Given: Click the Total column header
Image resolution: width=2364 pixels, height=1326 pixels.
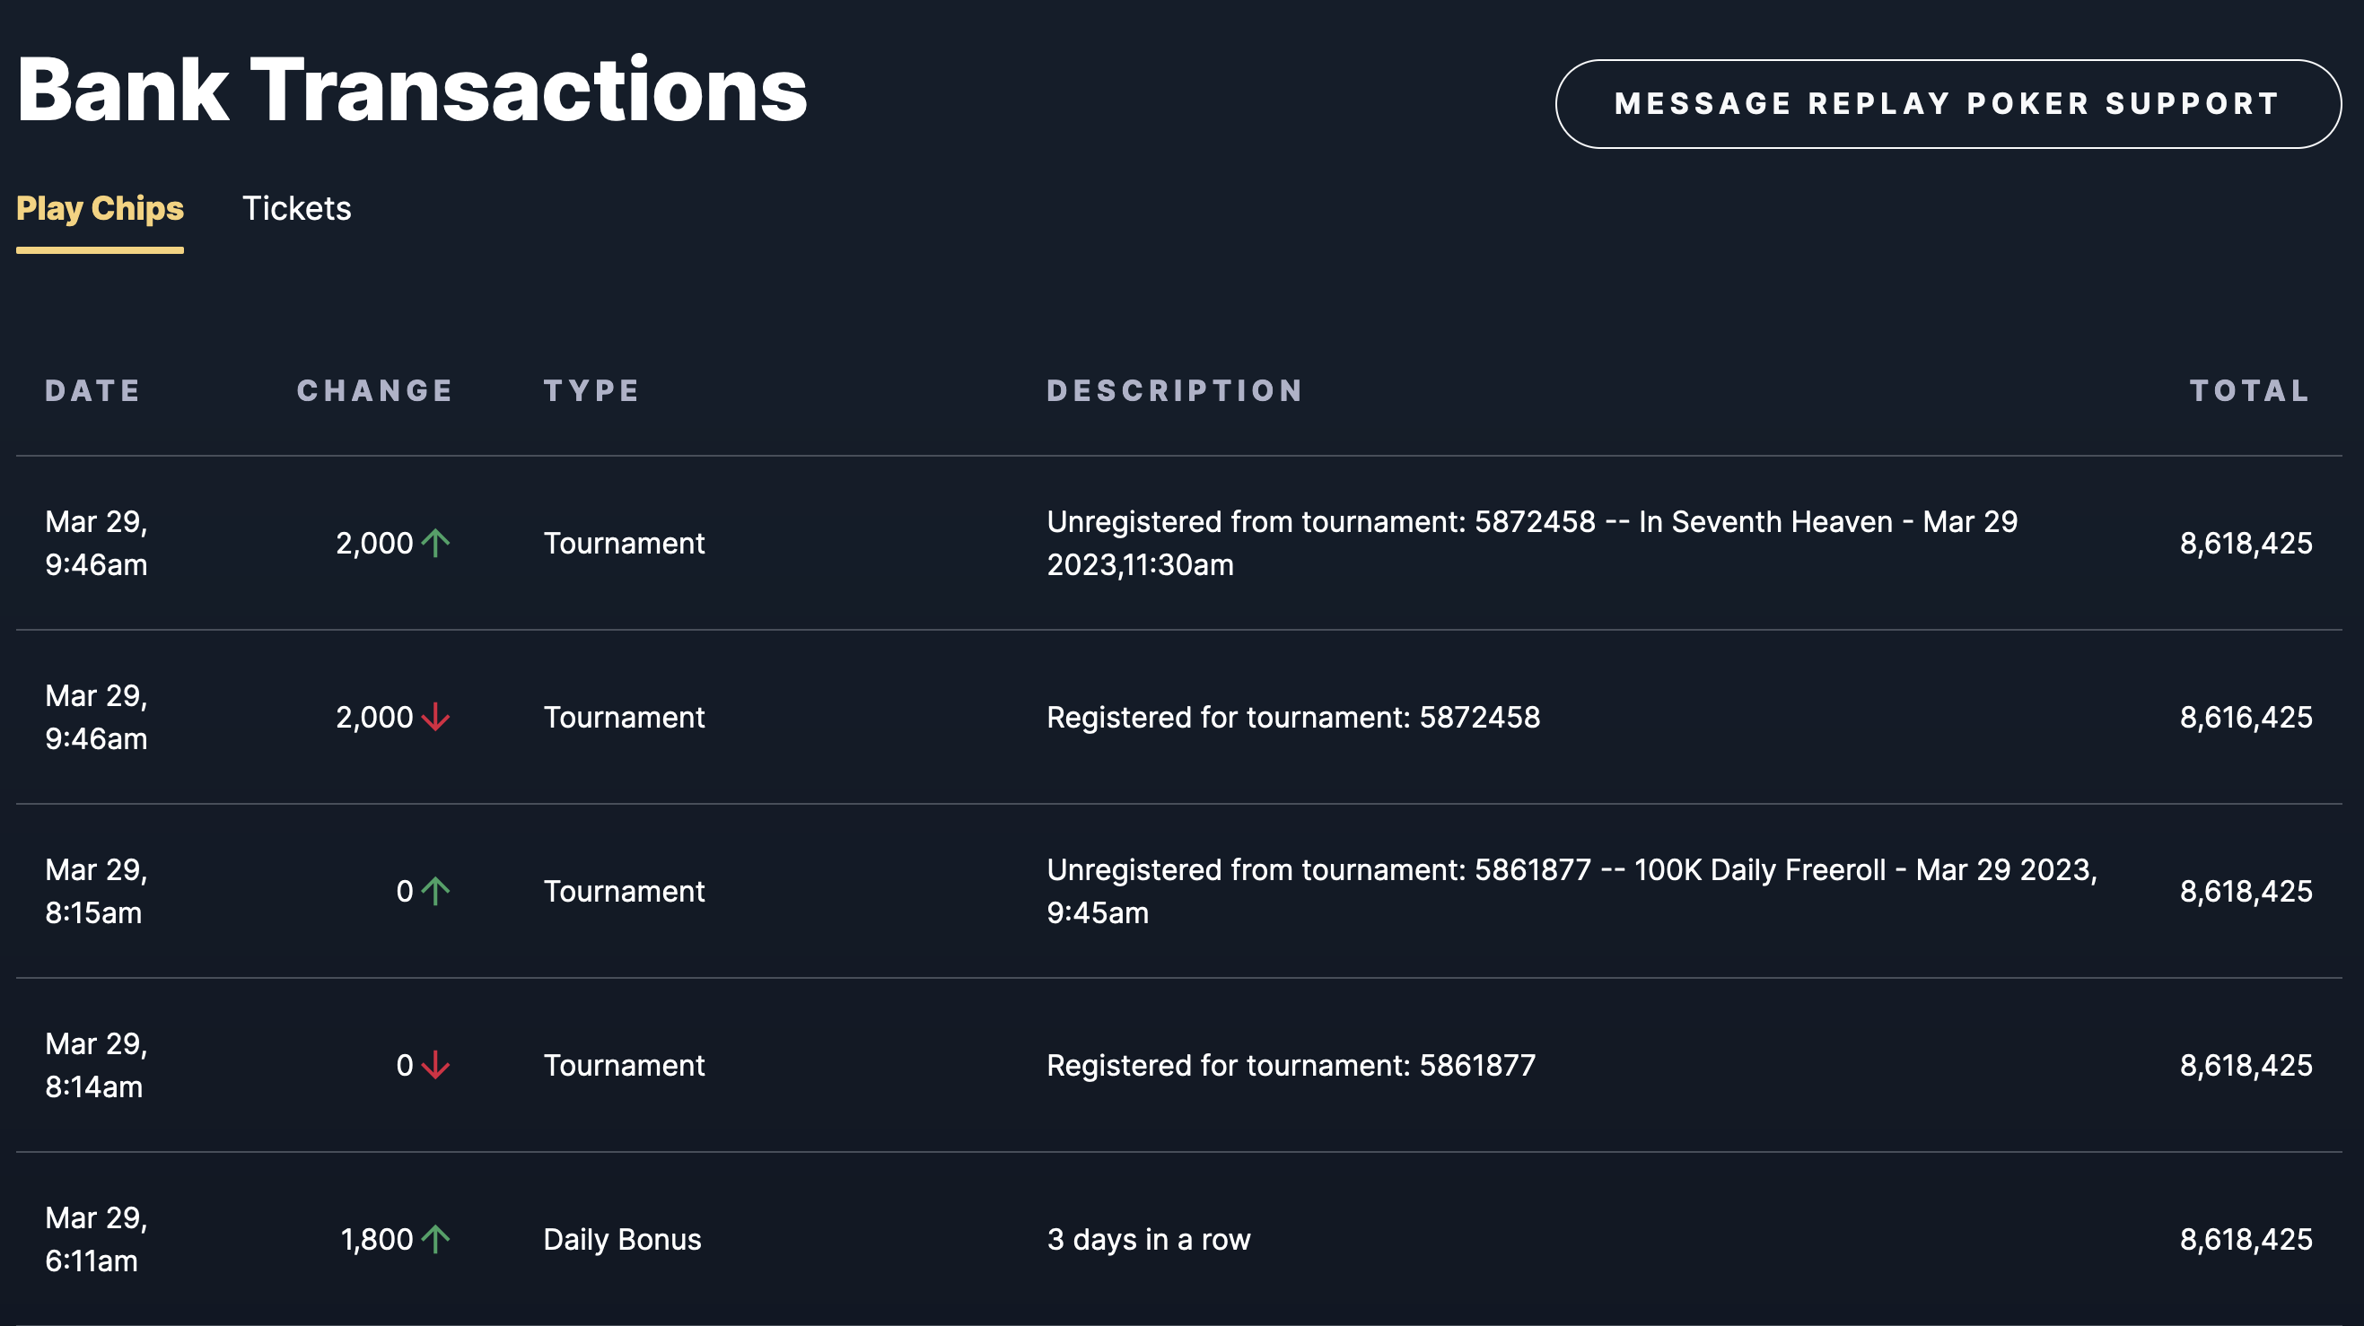Looking at the screenshot, I should pos(2250,391).
